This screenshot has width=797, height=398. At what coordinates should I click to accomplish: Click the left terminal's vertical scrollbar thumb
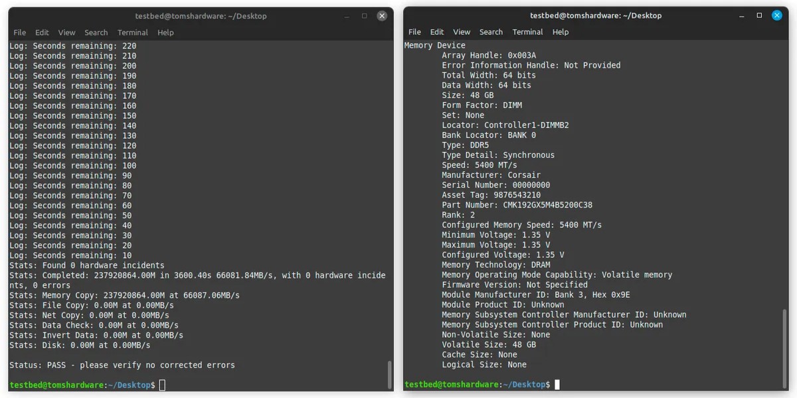point(389,375)
